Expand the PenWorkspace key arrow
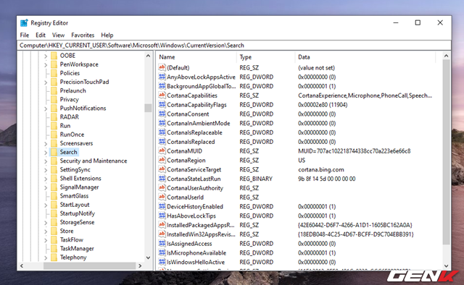This screenshot has width=464, height=285. click(46, 64)
